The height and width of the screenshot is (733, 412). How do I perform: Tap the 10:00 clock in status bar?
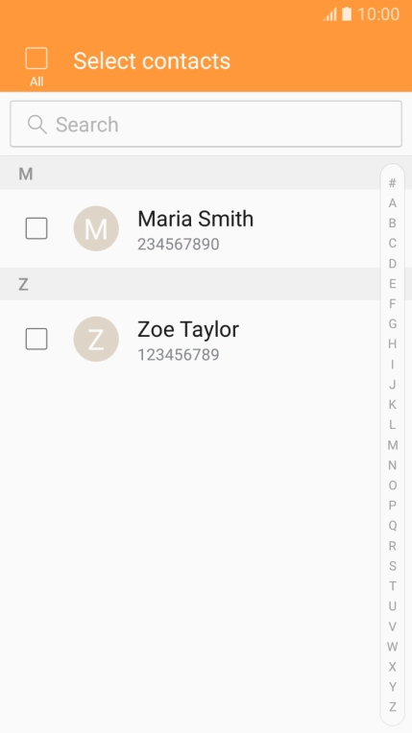click(378, 14)
